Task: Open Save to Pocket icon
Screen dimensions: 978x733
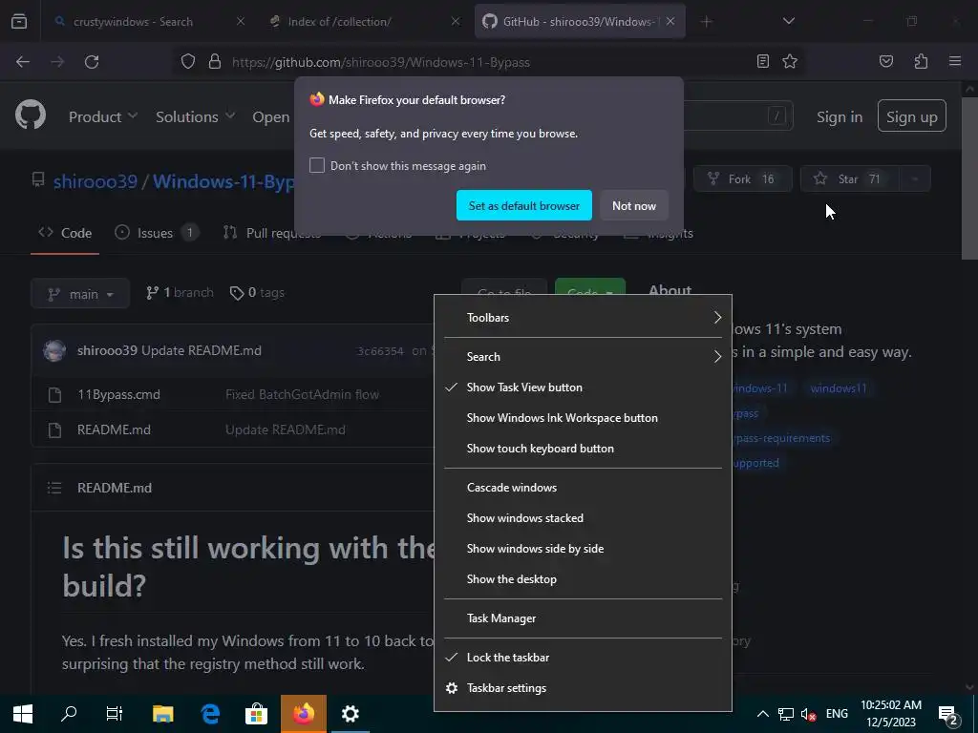Action: pos(886,61)
